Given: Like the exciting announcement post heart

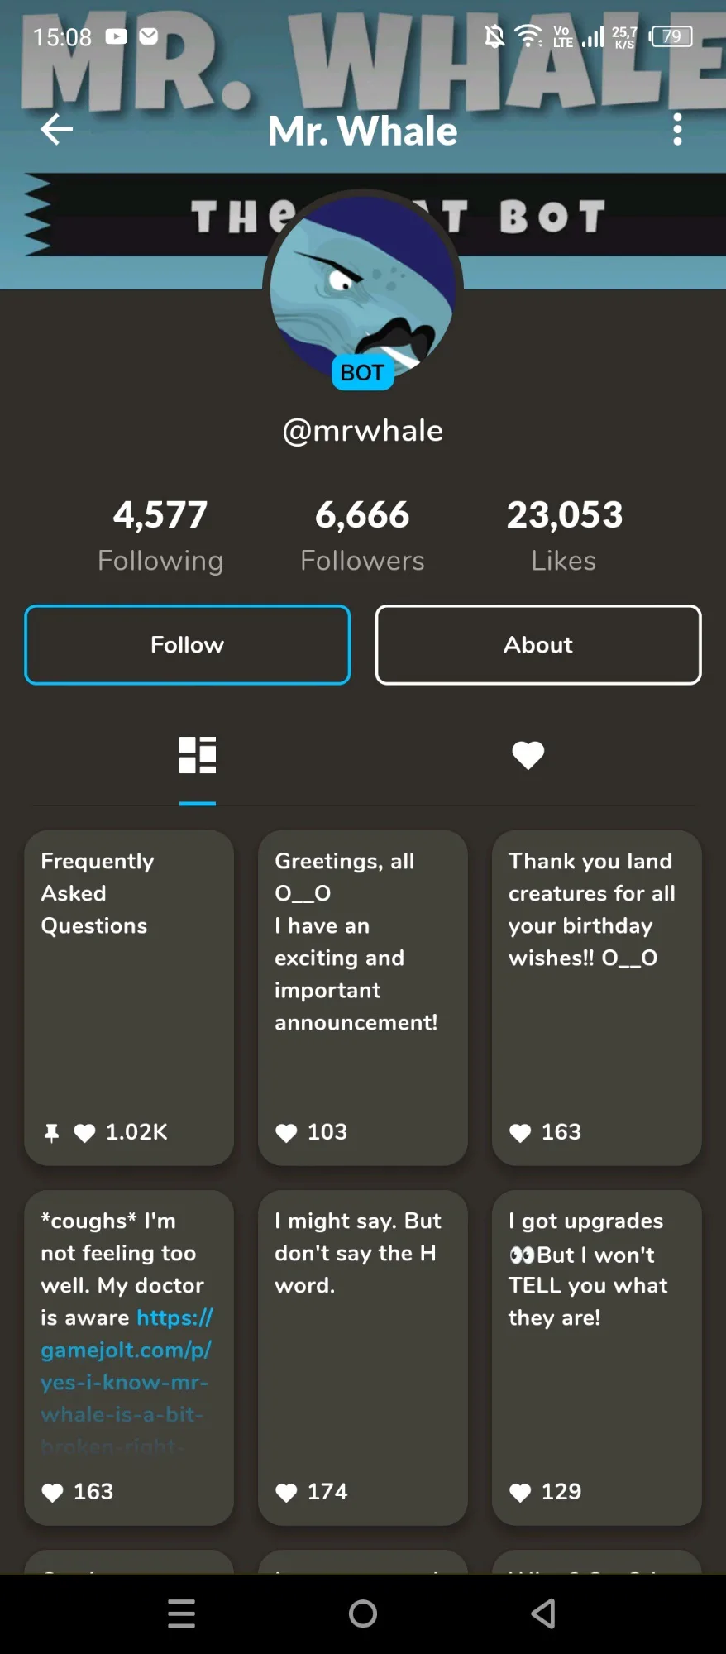Looking at the screenshot, I should click(x=286, y=1132).
